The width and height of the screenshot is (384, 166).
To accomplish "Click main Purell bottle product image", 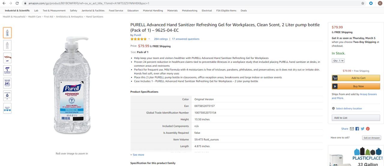I will 71,85.
